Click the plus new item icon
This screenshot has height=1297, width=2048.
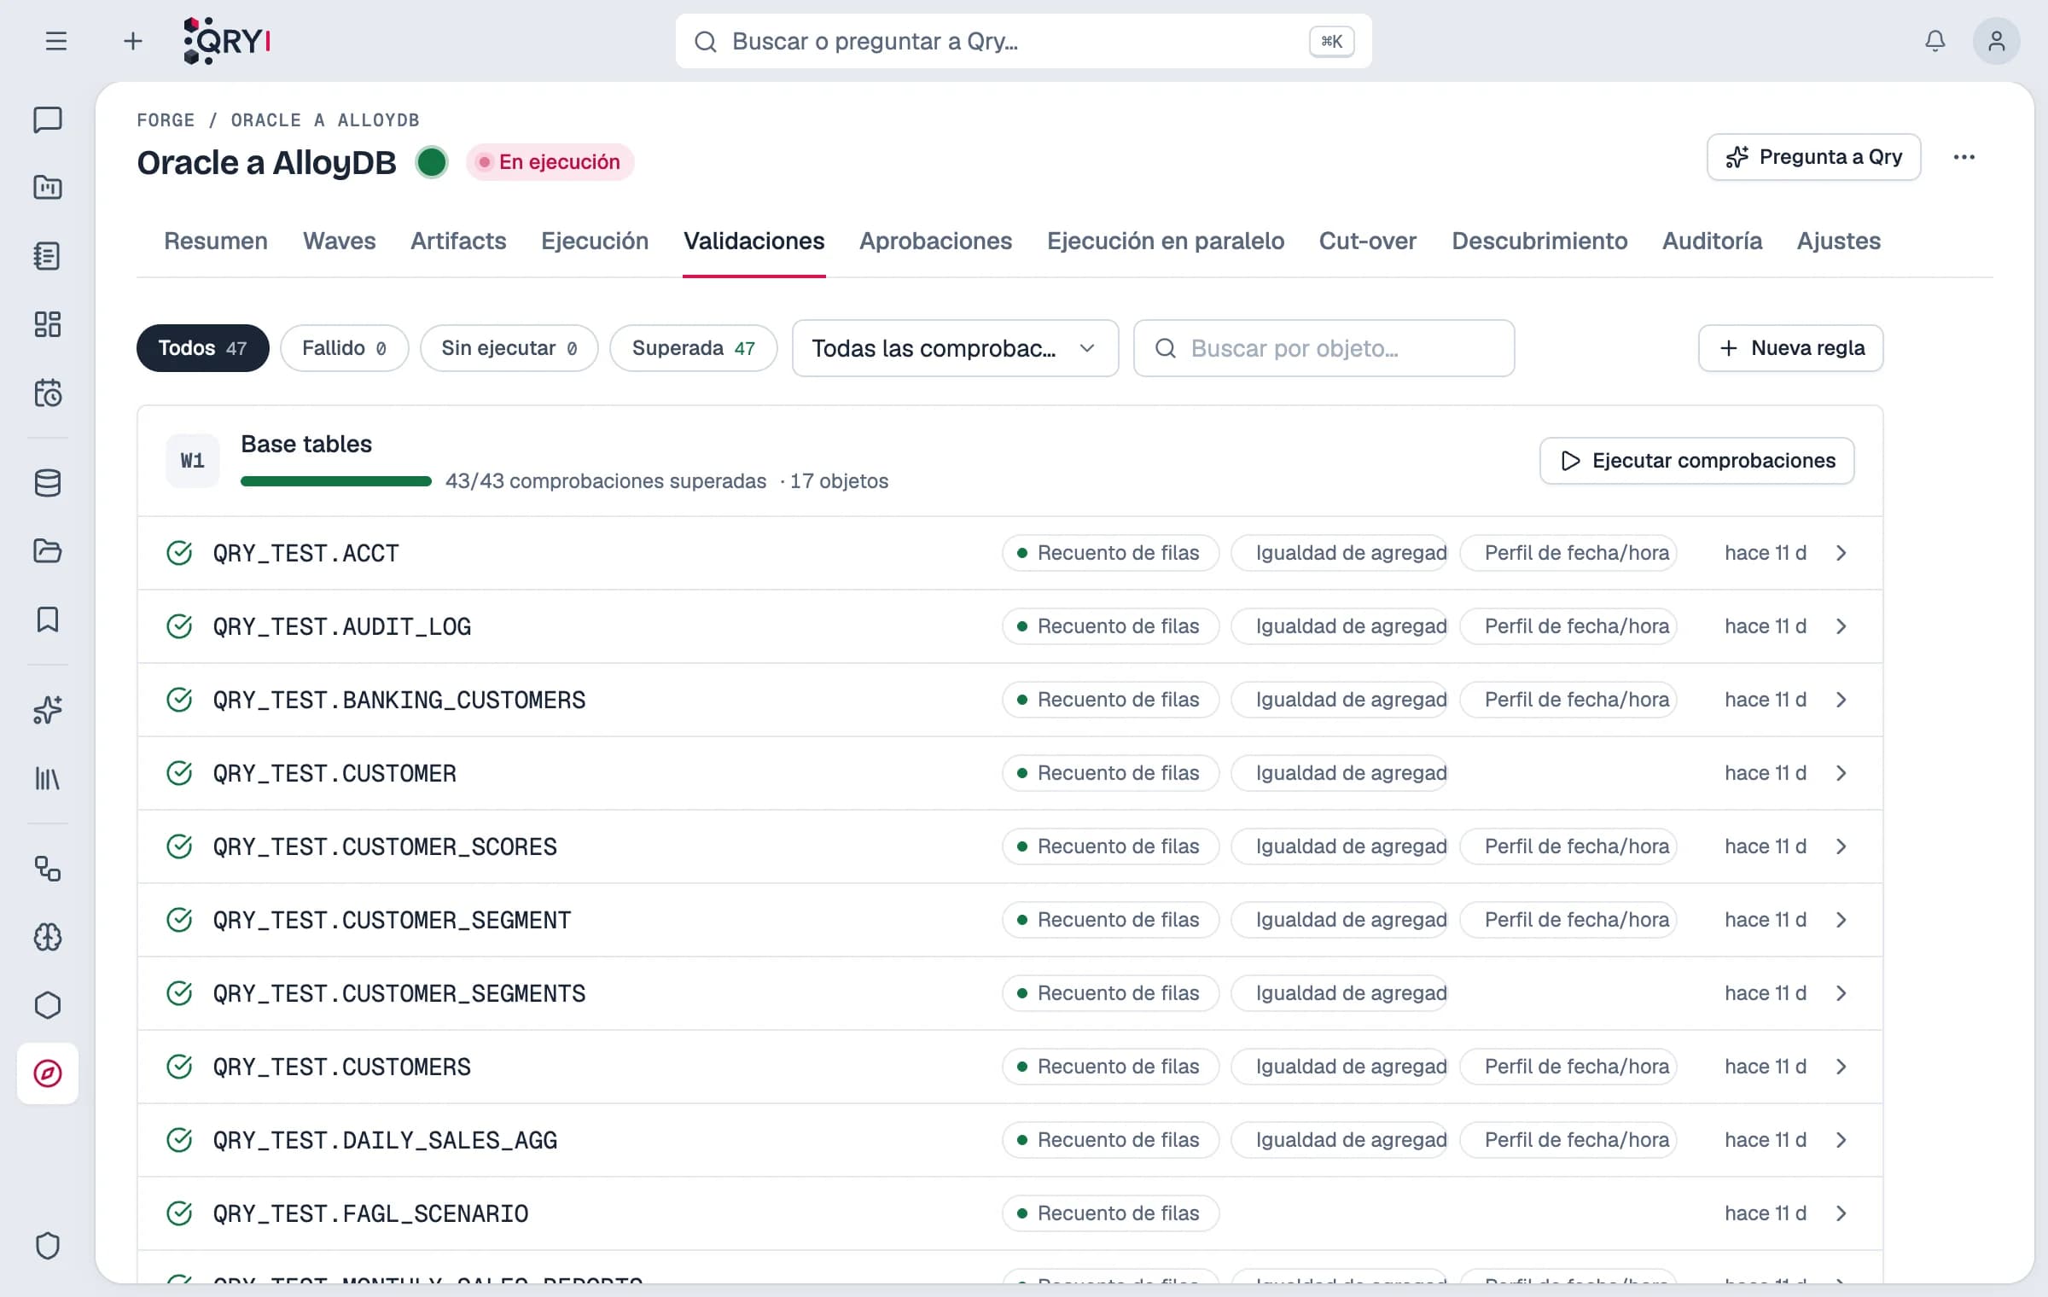[132, 41]
